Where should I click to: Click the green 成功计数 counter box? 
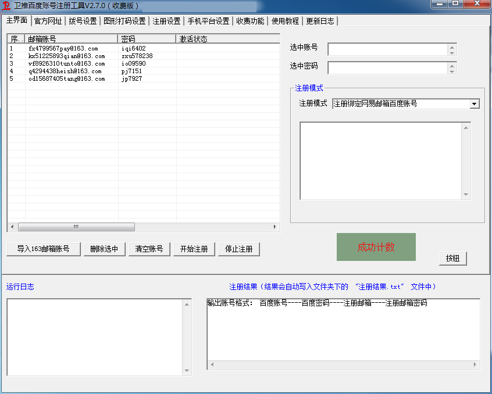coord(376,247)
